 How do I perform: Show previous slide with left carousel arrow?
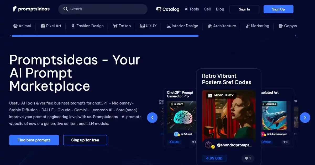click(x=152, y=118)
